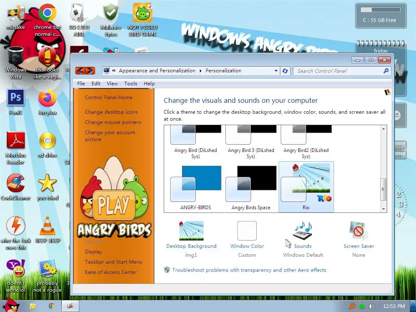Open the volume speaker tray icon

tap(372, 306)
